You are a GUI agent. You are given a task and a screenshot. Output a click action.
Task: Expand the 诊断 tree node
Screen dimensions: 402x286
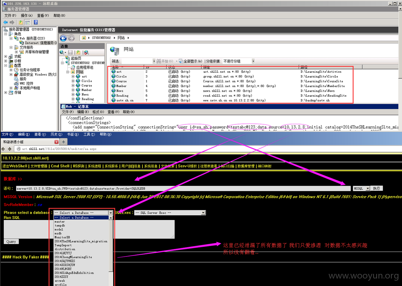pyautogui.click(x=6, y=61)
